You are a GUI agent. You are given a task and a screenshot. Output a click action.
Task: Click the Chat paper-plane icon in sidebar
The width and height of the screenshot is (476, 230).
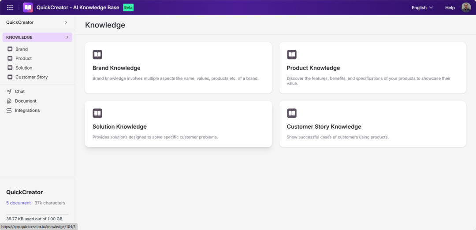point(9,91)
